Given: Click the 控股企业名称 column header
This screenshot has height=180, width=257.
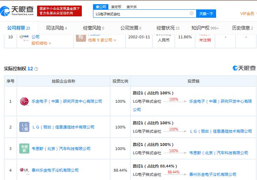Looking at the screenshot, I should click(x=63, y=81).
